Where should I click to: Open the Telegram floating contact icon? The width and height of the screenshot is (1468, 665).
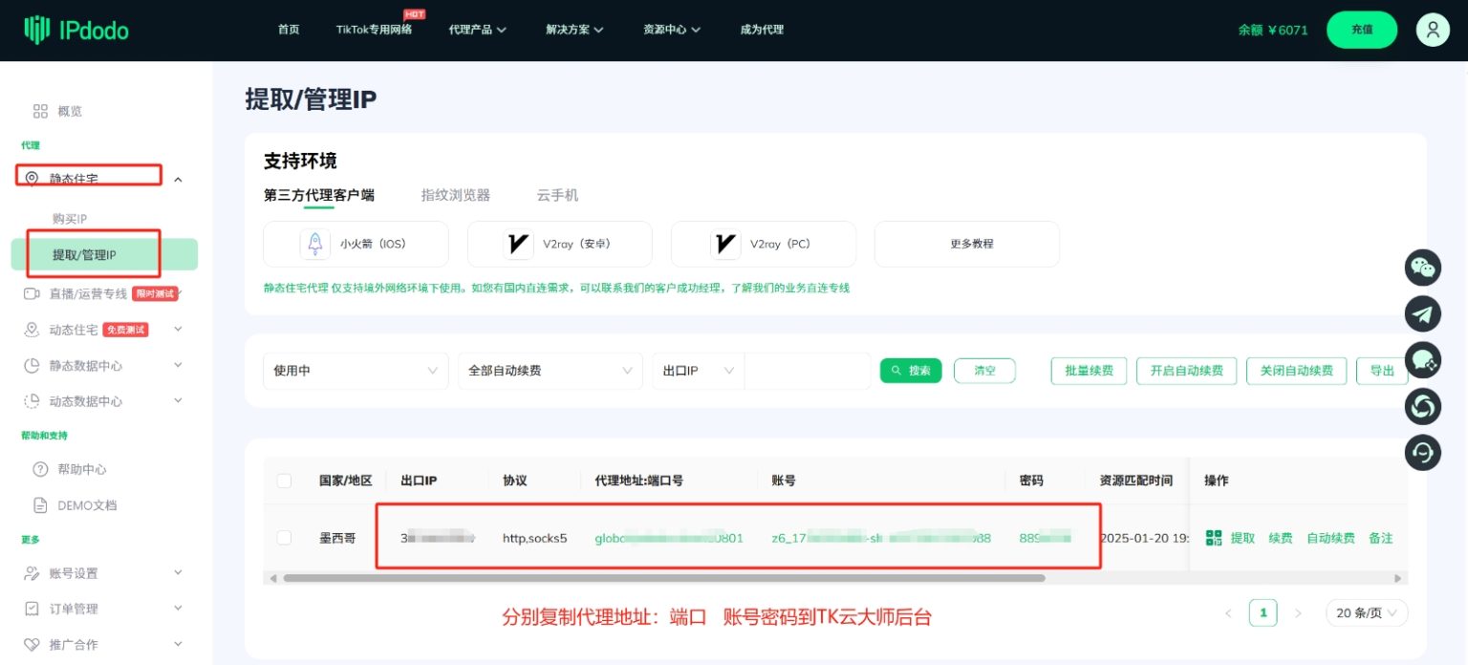(1422, 313)
